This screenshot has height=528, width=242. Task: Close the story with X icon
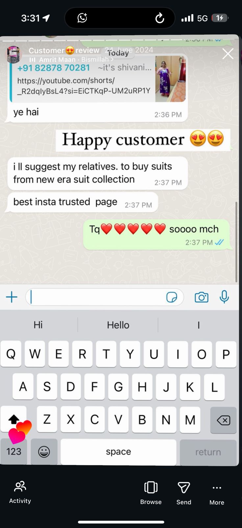228,54
